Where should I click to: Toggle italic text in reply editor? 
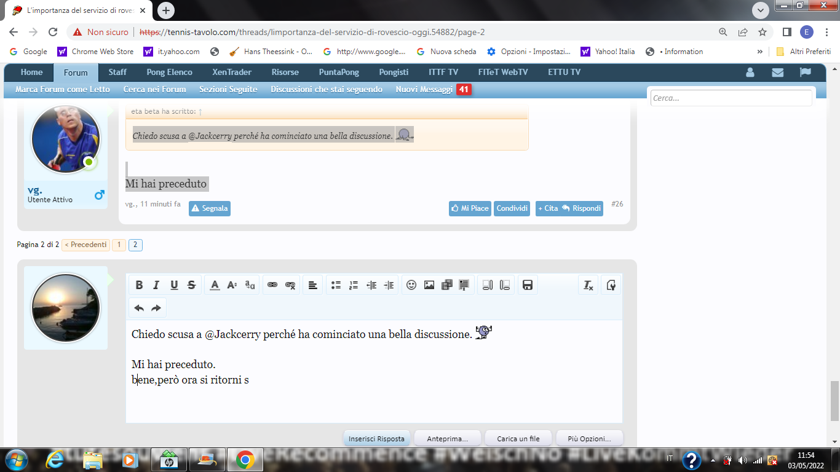pyautogui.click(x=156, y=285)
